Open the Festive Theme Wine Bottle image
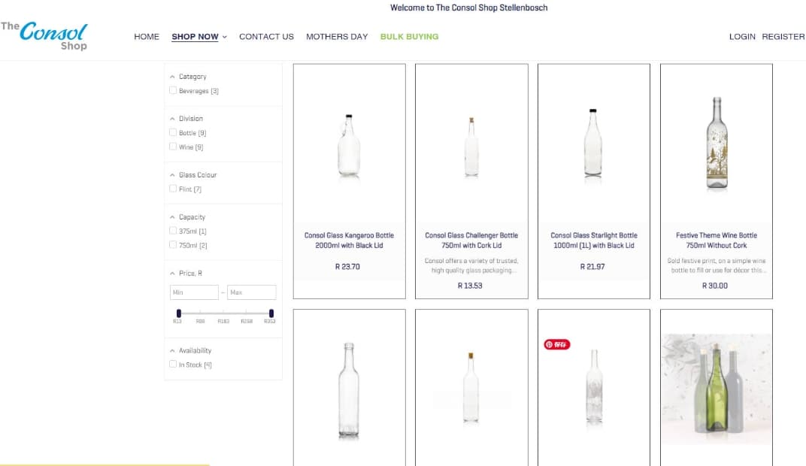This screenshot has width=806, height=466. tap(717, 143)
